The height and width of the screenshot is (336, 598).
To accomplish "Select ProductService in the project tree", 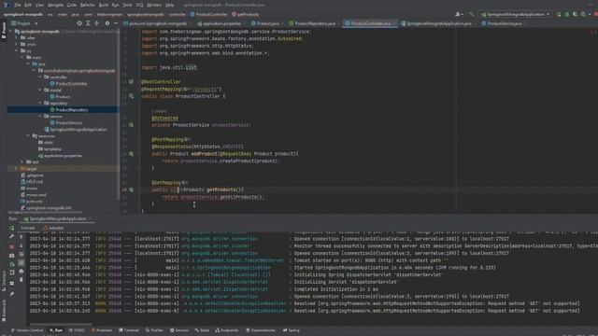I will 65,122.
